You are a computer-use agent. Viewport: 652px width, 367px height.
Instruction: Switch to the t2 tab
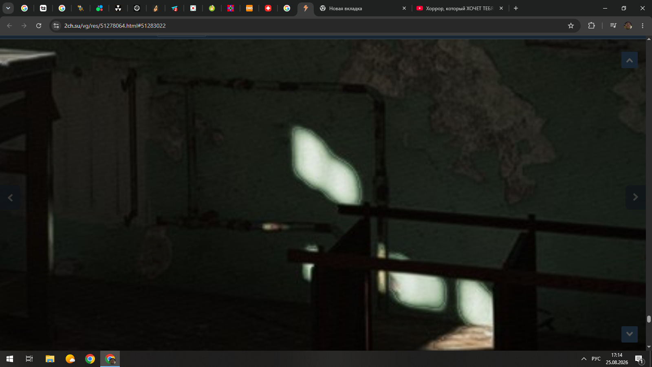(43, 8)
